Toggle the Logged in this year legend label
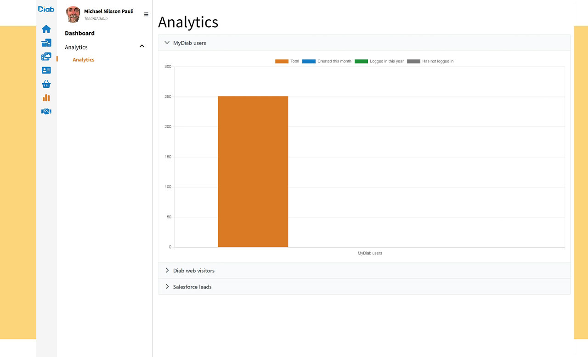This screenshot has height=357, width=588. pyautogui.click(x=387, y=61)
